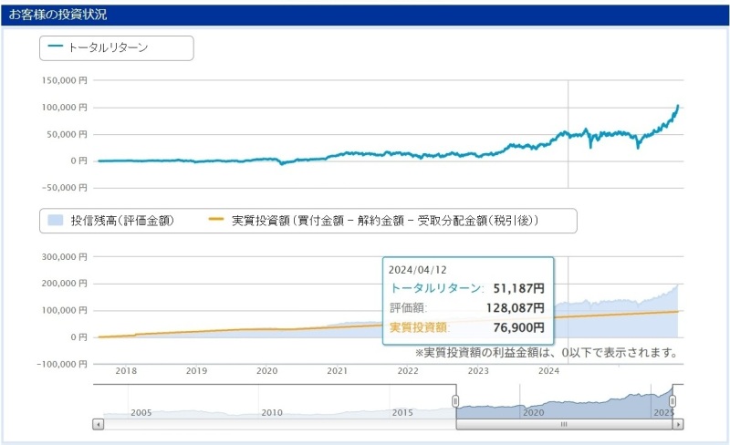730x445 pixels.
Task: Click the 2019 label on the x-axis
Action: pos(196,371)
